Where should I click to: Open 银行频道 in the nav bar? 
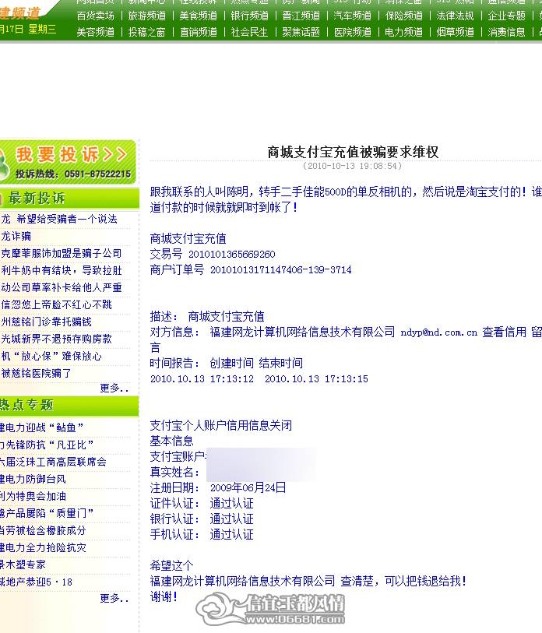(250, 16)
